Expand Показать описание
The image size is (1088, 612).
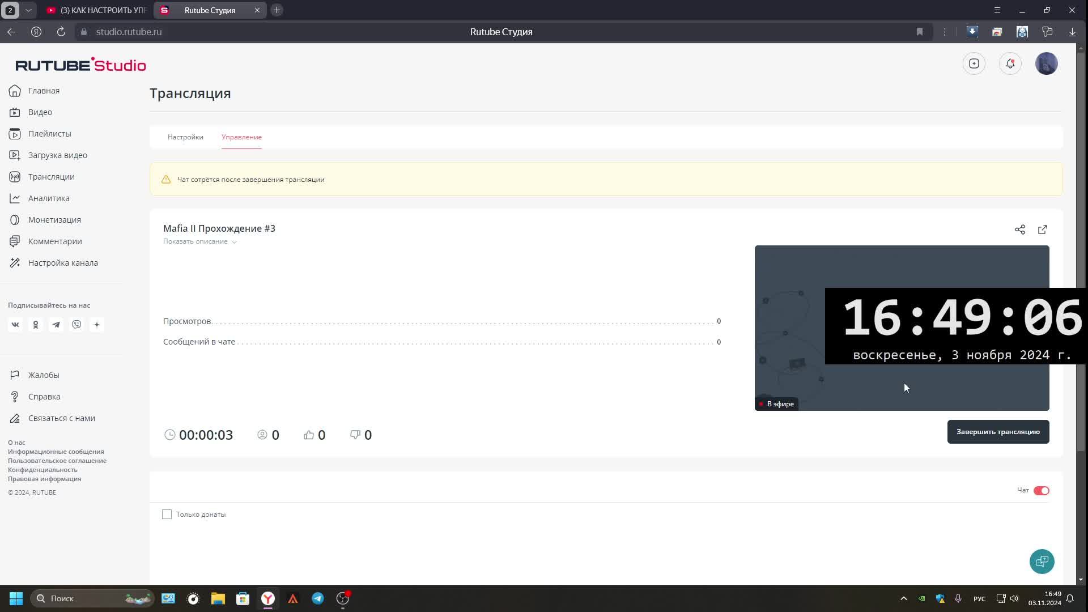pyautogui.click(x=199, y=241)
